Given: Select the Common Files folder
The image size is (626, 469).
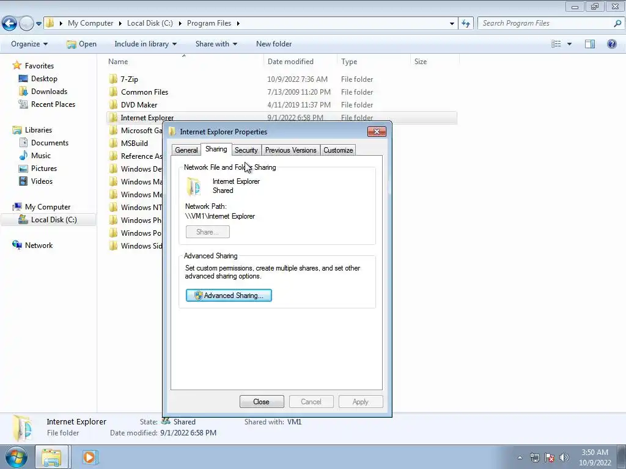Looking at the screenshot, I should pyautogui.click(x=144, y=92).
